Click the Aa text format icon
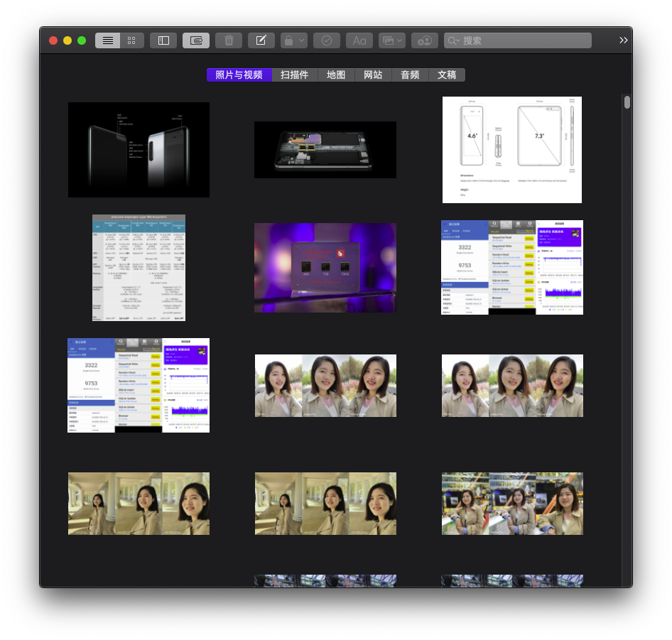 point(359,40)
